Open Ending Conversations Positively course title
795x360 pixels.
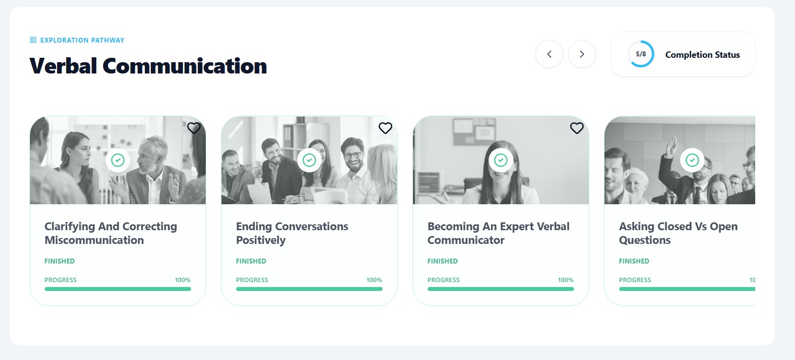(x=292, y=233)
